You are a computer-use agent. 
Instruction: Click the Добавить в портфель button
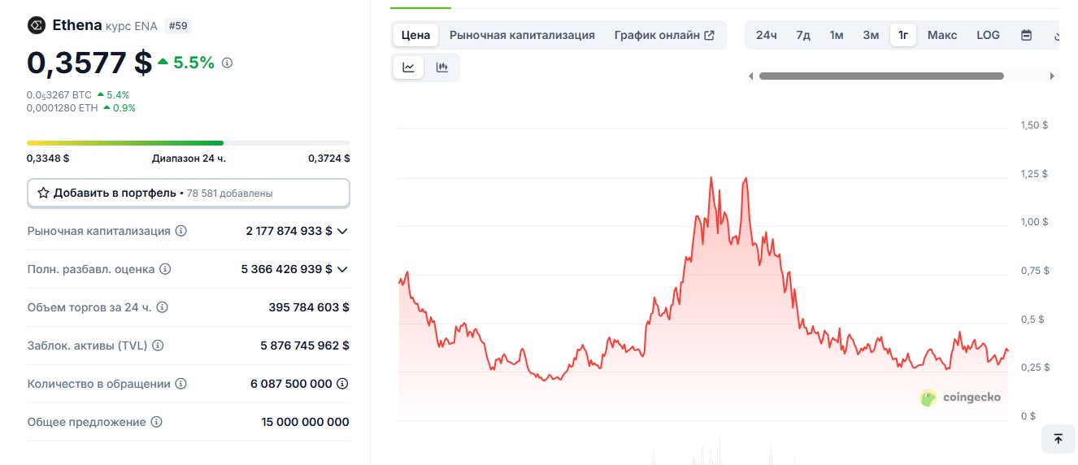[x=189, y=193]
